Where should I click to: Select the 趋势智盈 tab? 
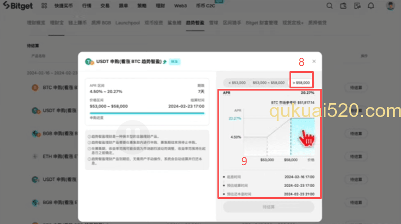195,23
